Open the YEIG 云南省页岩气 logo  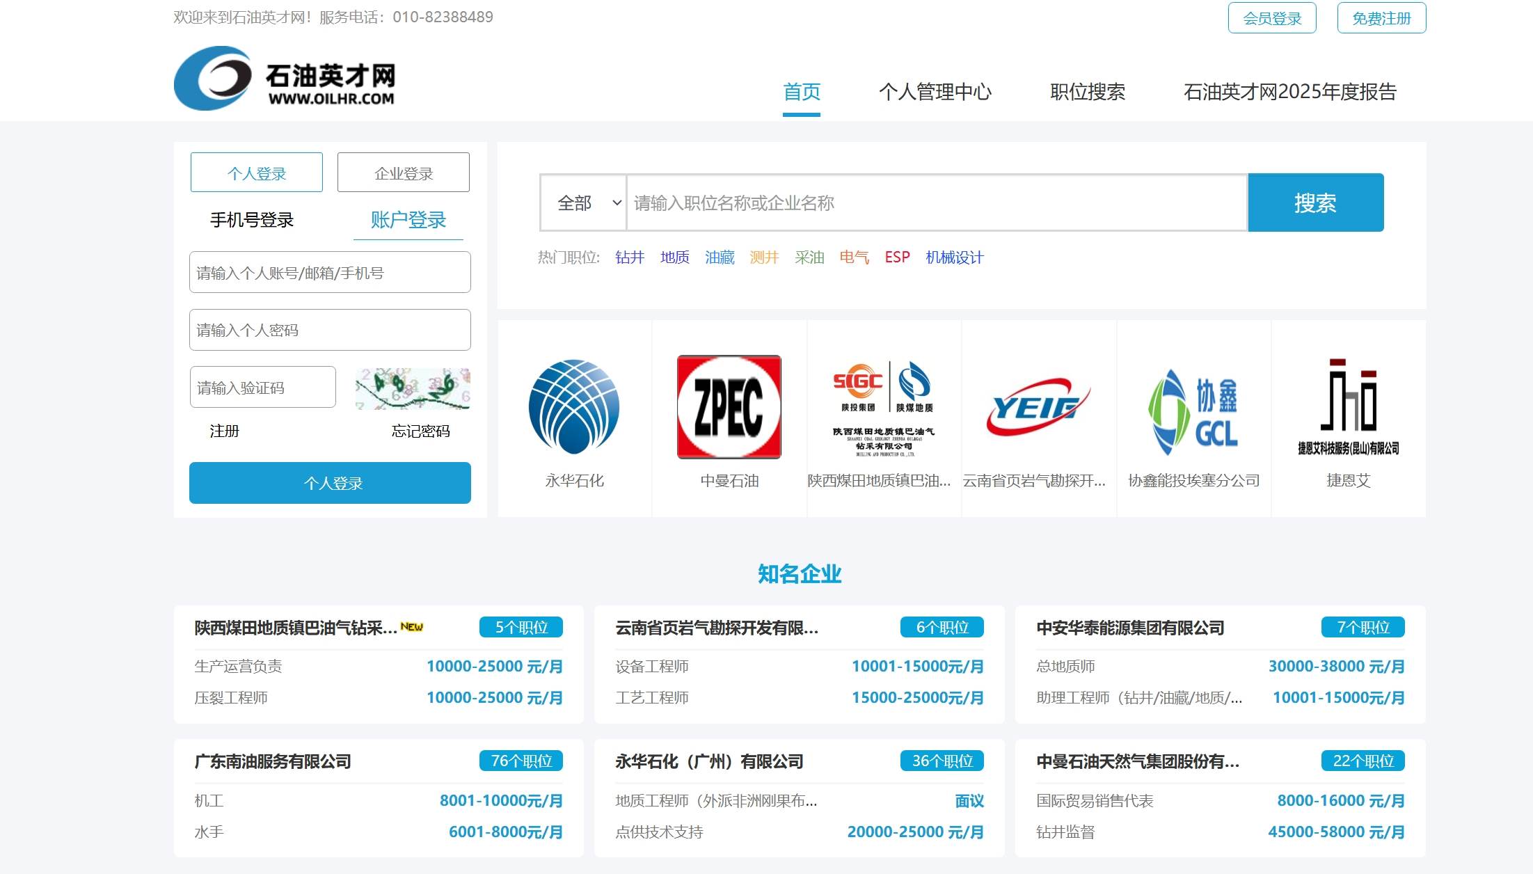[1038, 407]
